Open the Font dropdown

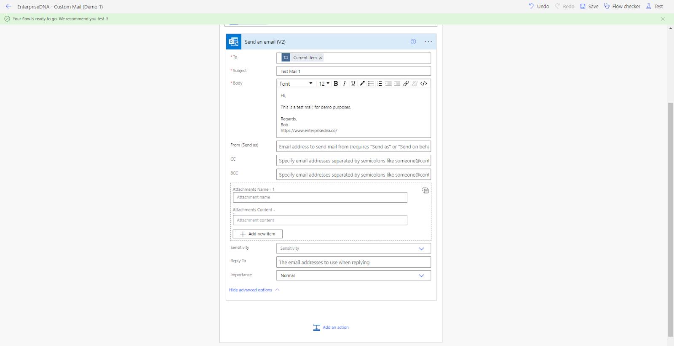[x=296, y=84]
